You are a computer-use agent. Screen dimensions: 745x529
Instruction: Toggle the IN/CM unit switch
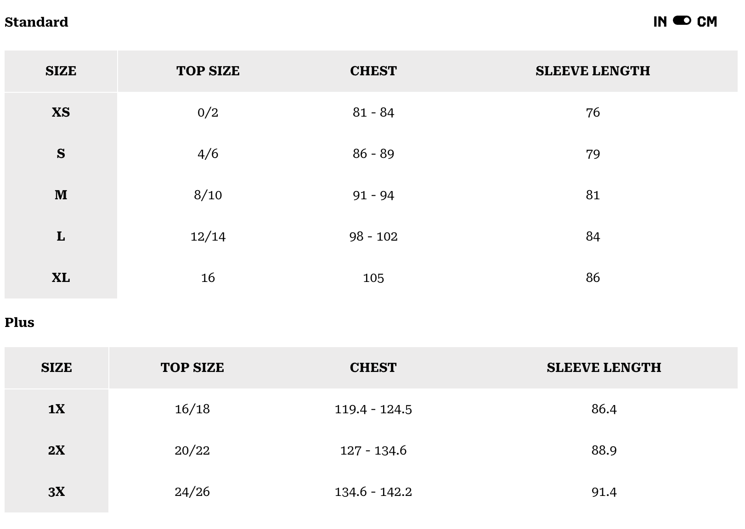tap(682, 21)
